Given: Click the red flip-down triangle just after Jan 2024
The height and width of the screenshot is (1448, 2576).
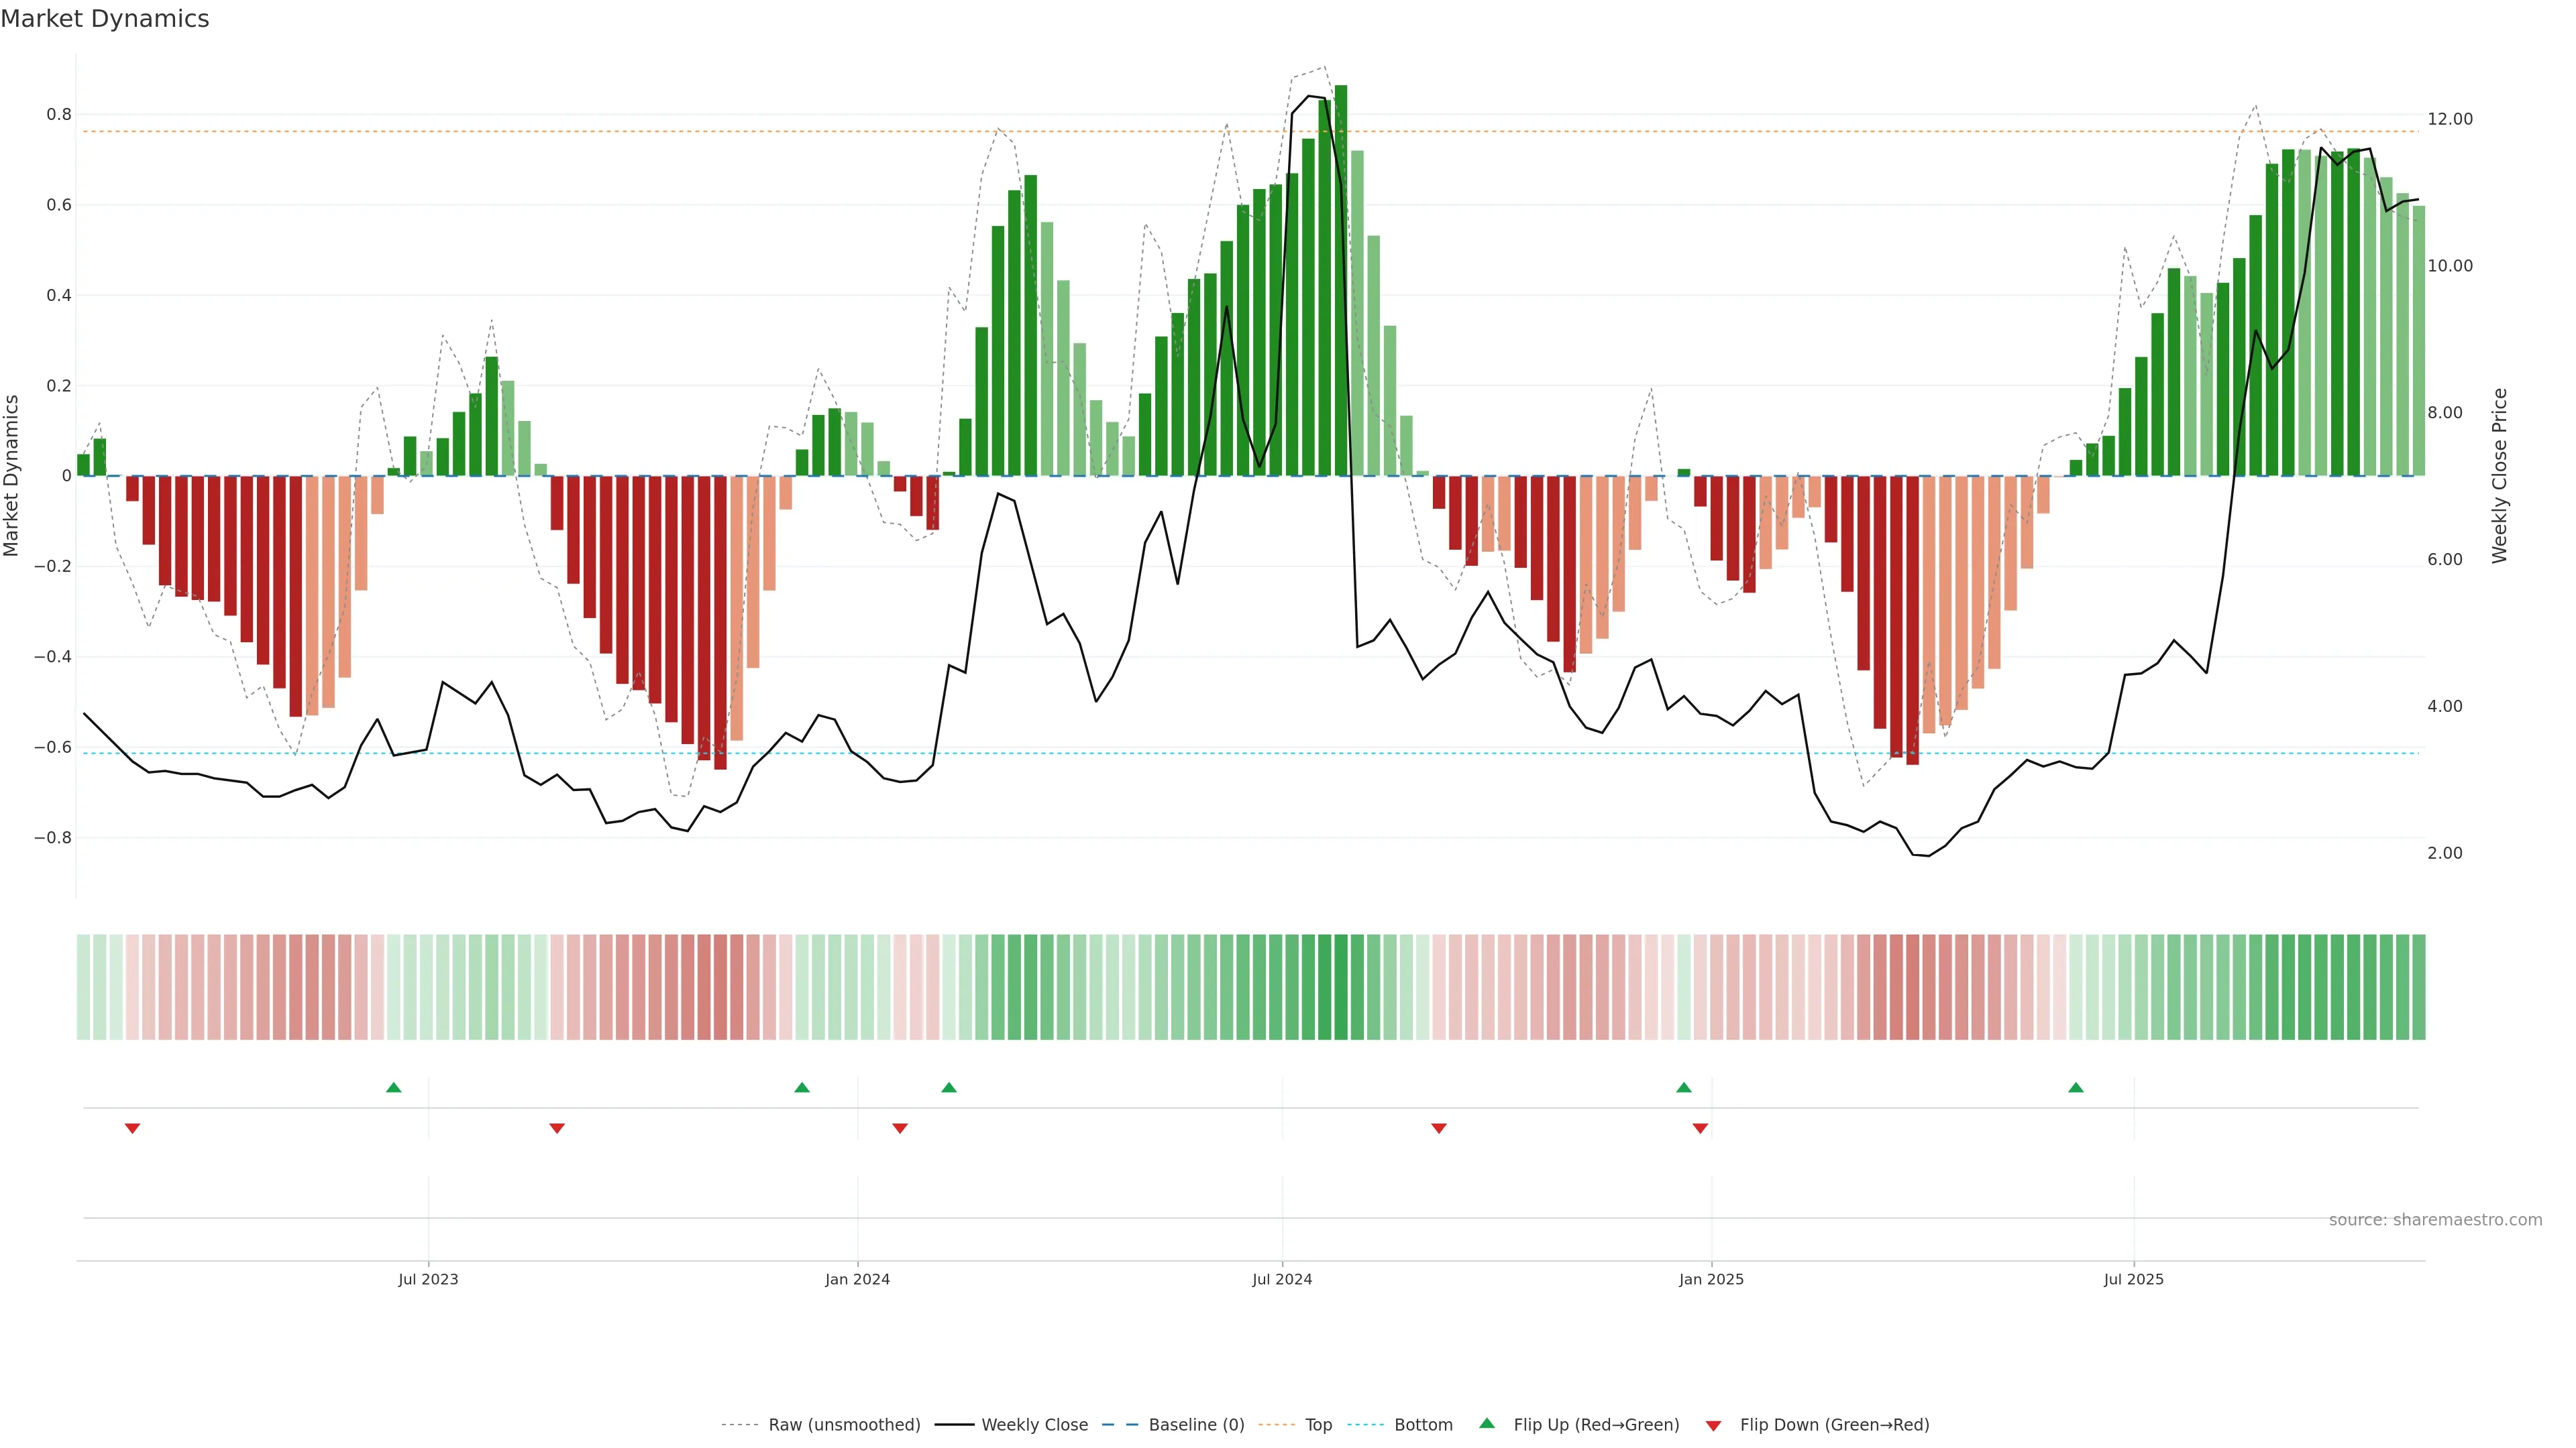Looking at the screenshot, I should click(x=900, y=1128).
